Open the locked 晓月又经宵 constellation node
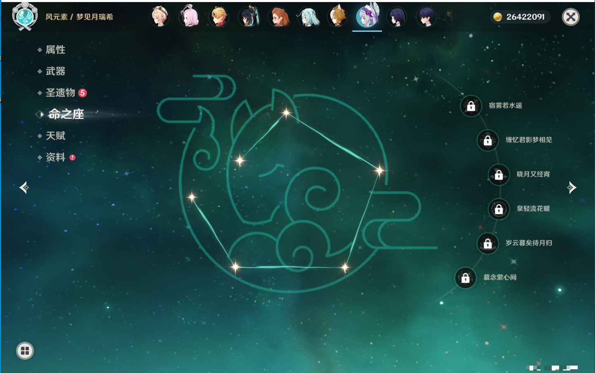 click(x=499, y=174)
